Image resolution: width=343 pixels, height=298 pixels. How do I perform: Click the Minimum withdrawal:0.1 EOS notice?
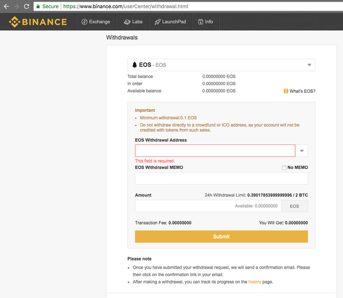168,118
